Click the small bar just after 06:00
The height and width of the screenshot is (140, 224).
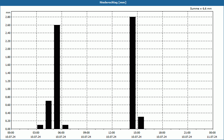coord(66,127)
